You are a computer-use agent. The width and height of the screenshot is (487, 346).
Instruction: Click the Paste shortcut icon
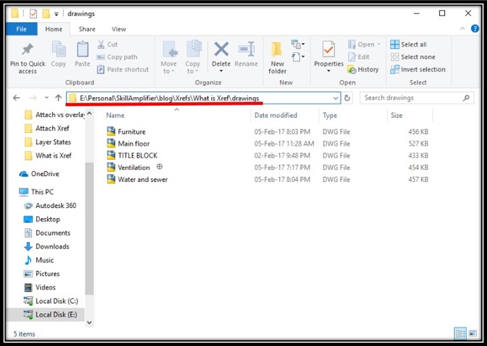[x=101, y=69]
